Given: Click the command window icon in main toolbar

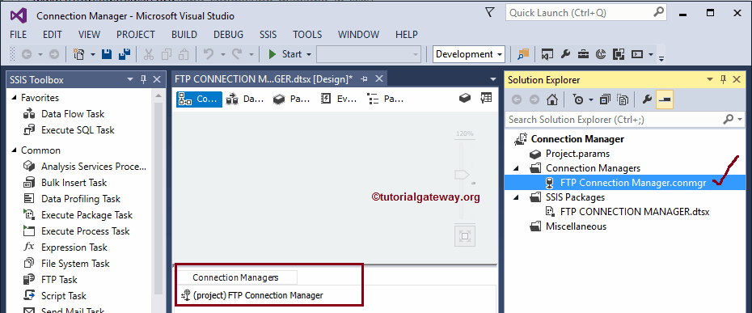Looking at the screenshot, I should pos(637,54).
